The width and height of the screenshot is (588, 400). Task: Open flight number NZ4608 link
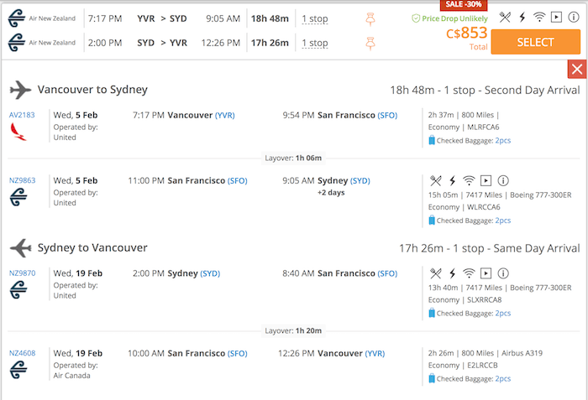tap(22, 353)
